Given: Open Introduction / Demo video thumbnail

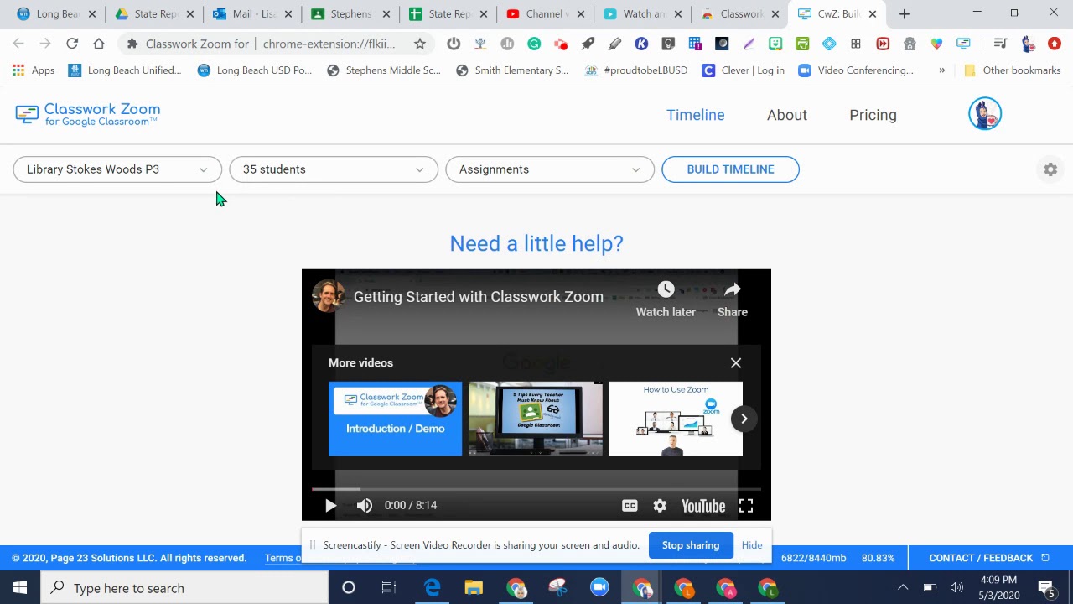Looking at the screenshot, I should [395, 419].
